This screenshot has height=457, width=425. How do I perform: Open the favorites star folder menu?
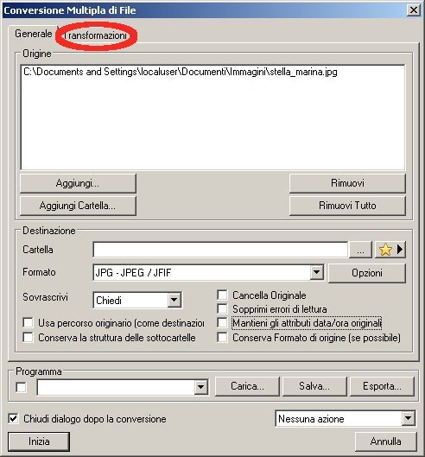tap(390, 250)
